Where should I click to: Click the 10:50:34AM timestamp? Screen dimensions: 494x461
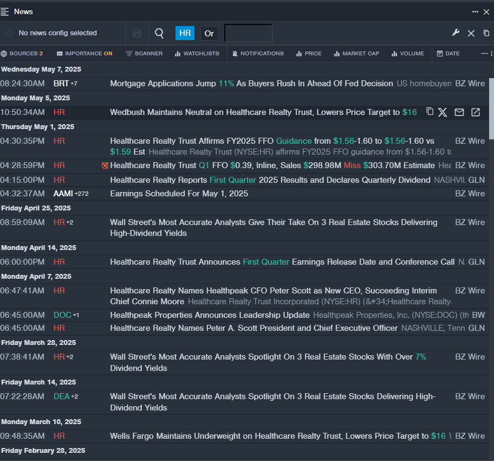tap(22, 112)
